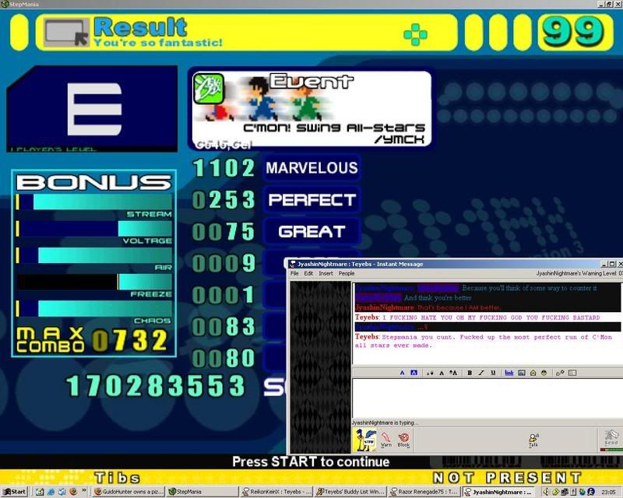Change the text background color icon

tap(414, 373)
